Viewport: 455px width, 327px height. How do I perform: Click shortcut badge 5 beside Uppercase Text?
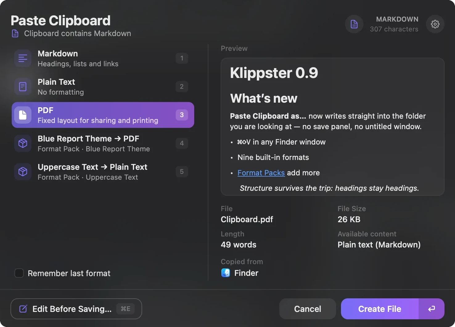click(182, 172)
